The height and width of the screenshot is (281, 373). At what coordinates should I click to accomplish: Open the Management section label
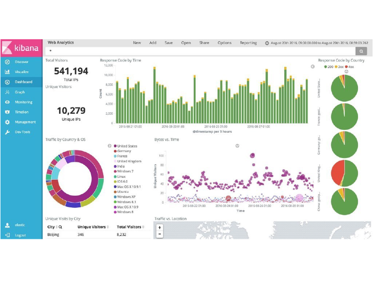[x=25, y=122]
